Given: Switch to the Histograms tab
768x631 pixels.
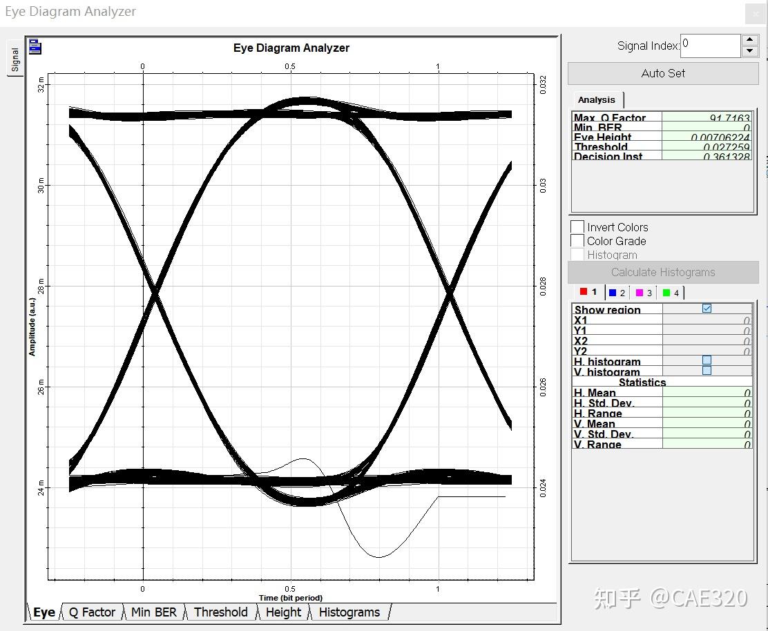Looking at the screenshot, I should click(x=349, y=612).
